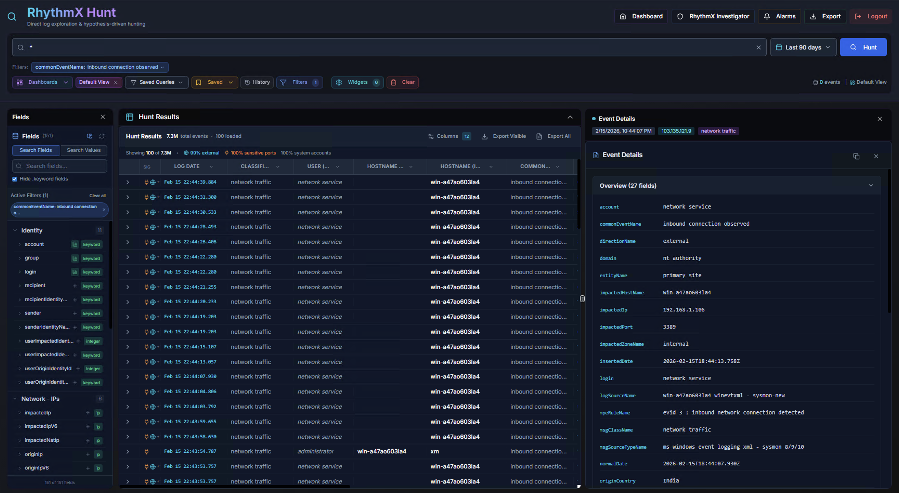Click the chart icon next to account field
Image resolution: width=899 pixels, height=493 pixels.
[75, 244]
